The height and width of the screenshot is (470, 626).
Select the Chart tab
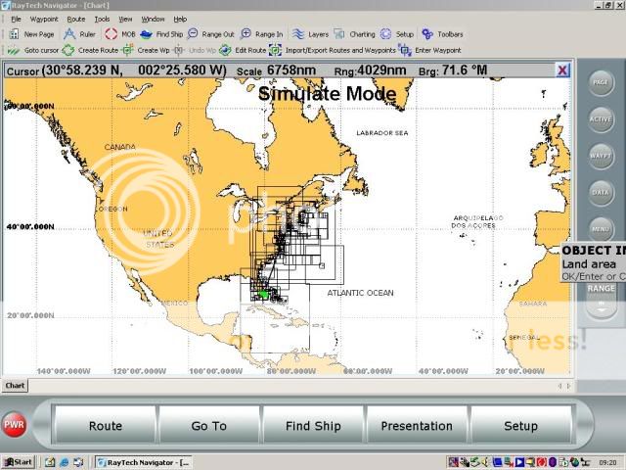(x=16, y=386)
